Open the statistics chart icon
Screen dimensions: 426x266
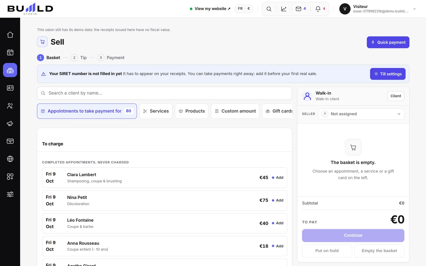[284, 9]
